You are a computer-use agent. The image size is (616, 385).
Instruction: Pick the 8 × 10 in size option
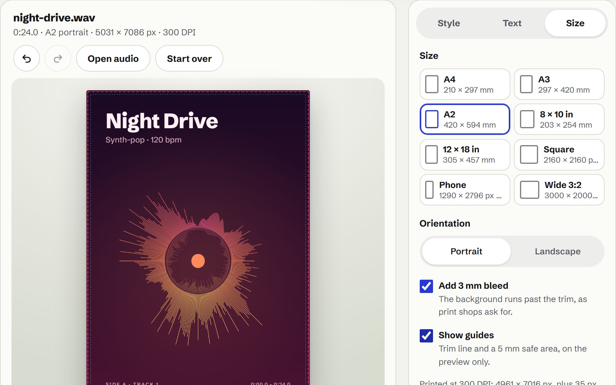(x=559, y=119)
